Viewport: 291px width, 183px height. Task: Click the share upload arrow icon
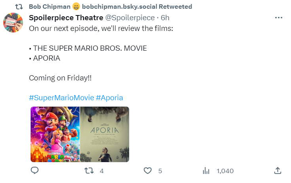[278, 171]
